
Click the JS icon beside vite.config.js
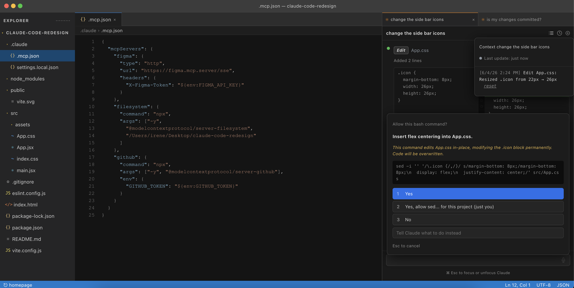pos(8,250)
